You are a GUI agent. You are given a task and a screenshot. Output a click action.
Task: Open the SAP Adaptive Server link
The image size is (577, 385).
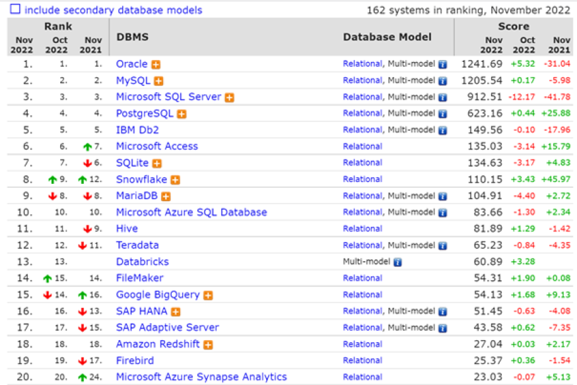point(168,328)
